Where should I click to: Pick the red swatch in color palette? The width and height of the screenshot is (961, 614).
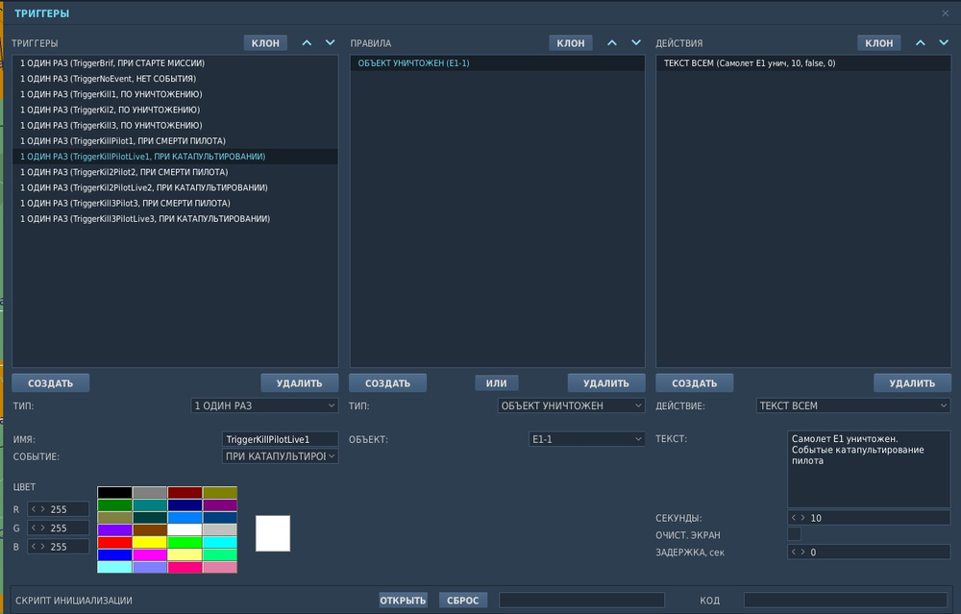pos(114,542)
